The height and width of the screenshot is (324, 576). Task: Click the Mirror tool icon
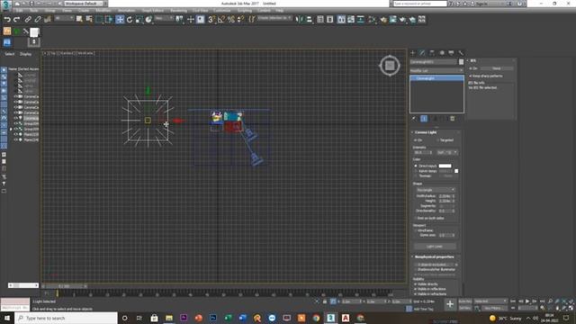click(x=300, y=20)
